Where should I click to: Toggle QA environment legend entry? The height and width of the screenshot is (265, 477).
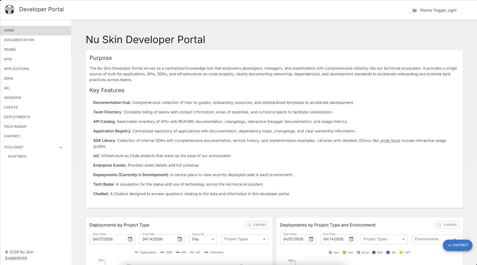(x=391, y=252)
